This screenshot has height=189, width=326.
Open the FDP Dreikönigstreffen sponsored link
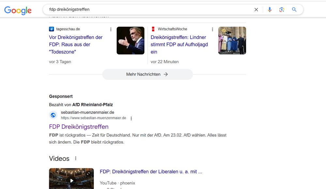coord(79,126)
